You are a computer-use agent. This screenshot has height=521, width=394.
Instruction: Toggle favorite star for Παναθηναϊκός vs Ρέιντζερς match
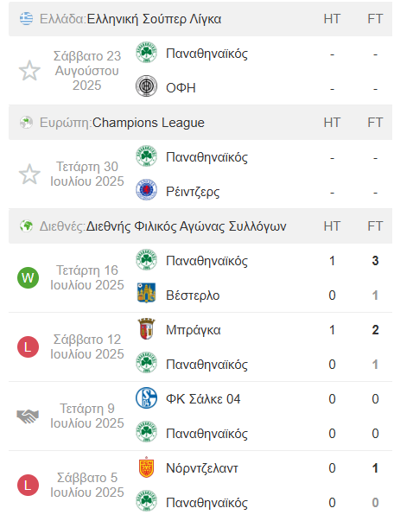[29, 175]
